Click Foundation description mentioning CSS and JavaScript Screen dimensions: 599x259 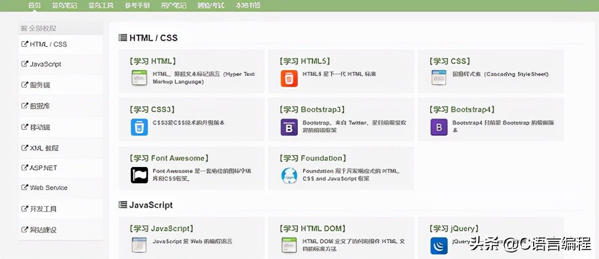tap(351, 175)
